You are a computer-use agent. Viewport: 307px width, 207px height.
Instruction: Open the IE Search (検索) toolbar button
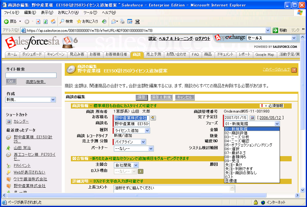[x=66, y=21]
